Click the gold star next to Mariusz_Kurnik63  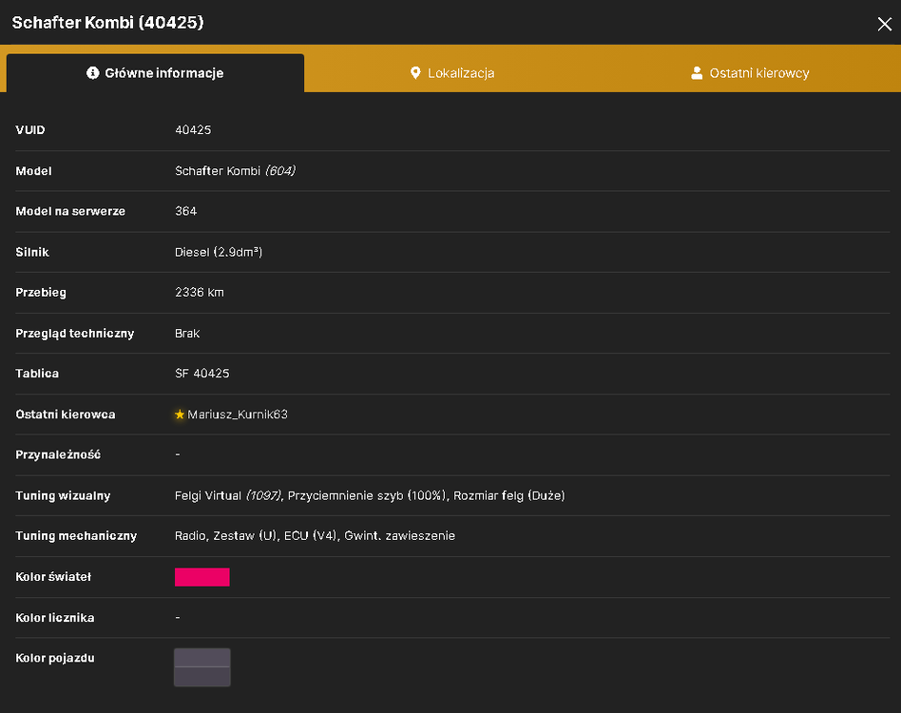coord(180,414)
